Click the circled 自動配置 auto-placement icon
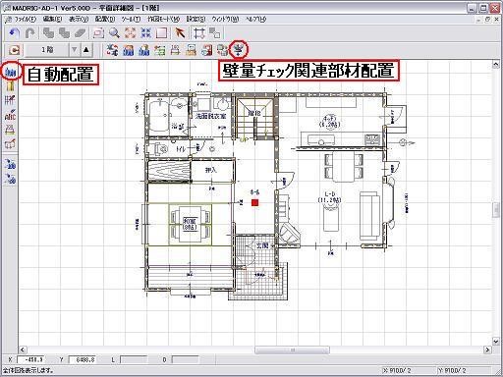This screenshot has width=503, height=377. [x=11, y=71]
